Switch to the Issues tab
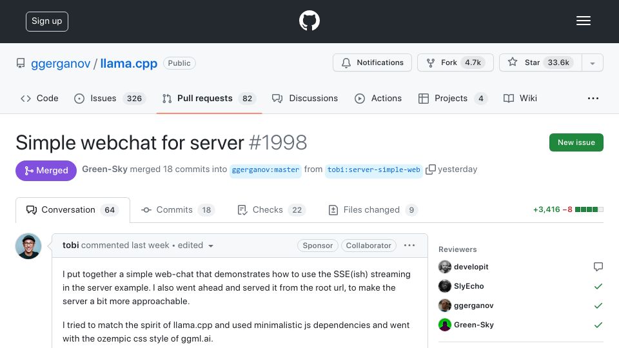 click(x=110, y=98)
